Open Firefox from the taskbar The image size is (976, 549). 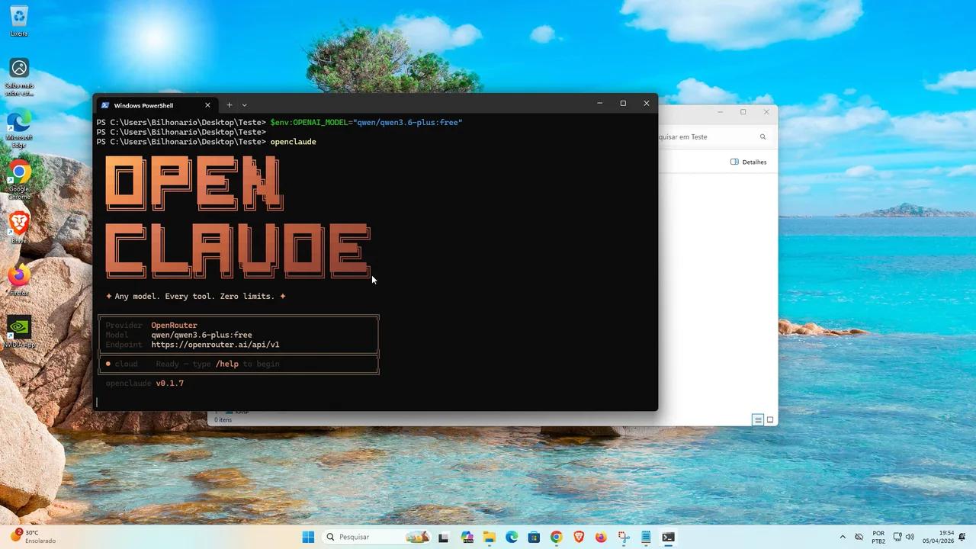(601, 537)
